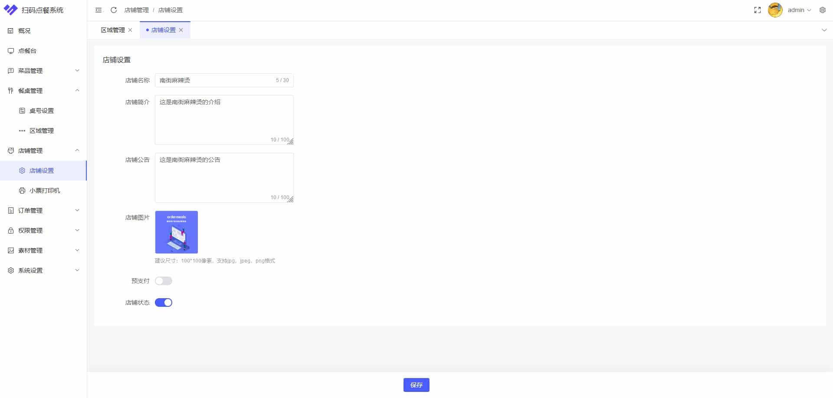Image resolution: width=833 pixels, height=398 pixels.
Task: Turn off the 店铺状态 switch
Action: [x=164, y=303]
